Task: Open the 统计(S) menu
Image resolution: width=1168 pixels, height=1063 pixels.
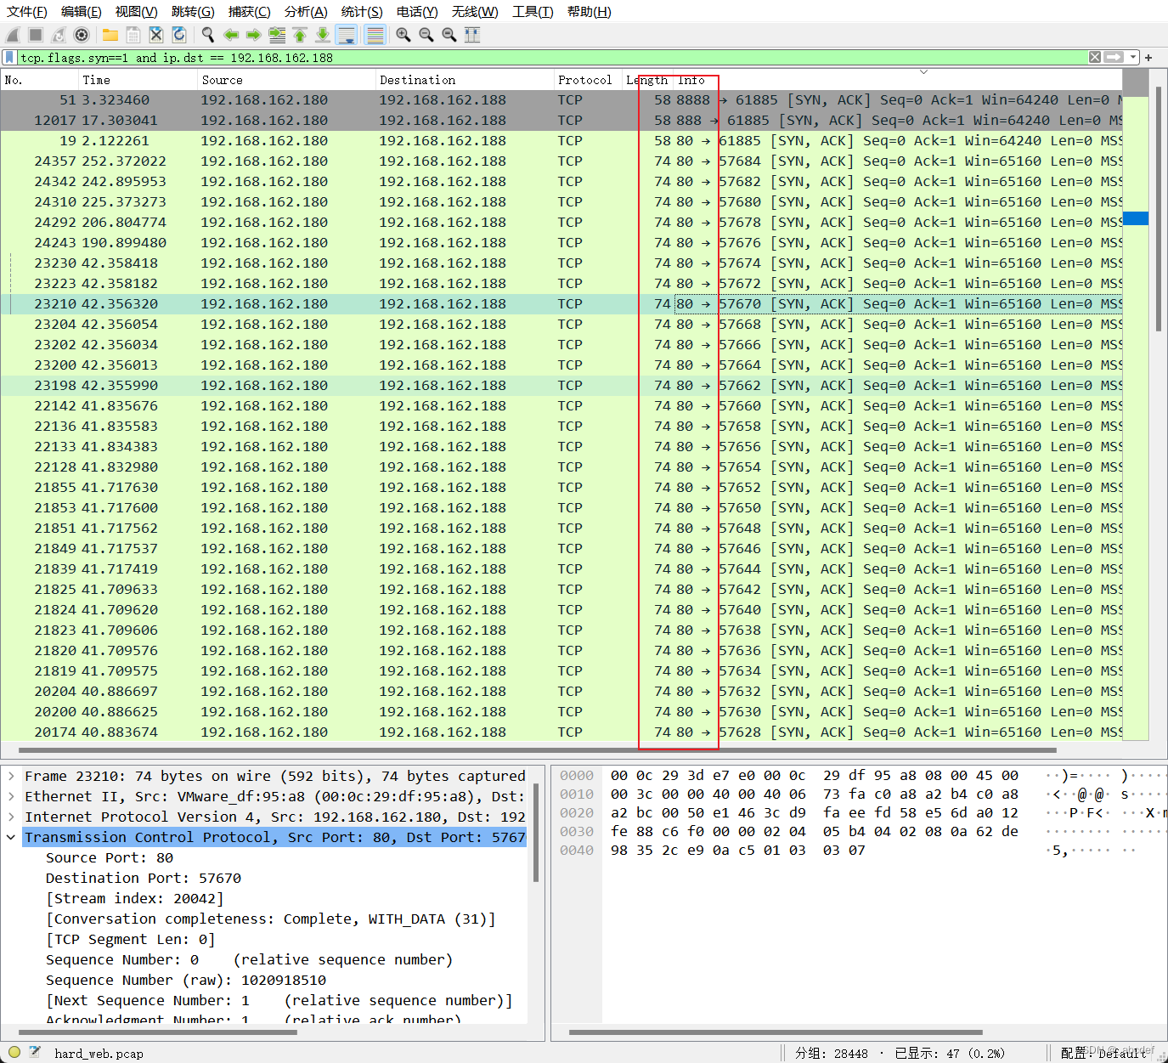Action: pyautogui.click(x=362, y=12)
